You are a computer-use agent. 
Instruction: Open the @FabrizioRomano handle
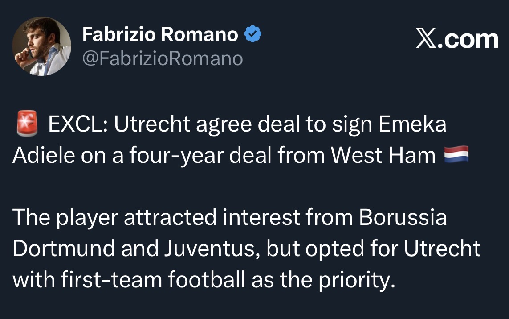[x=163, y=58]
